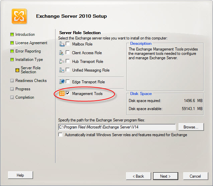Select the Installation Type step label
This screenshot has width=213, height=186.
click(29, 60)
